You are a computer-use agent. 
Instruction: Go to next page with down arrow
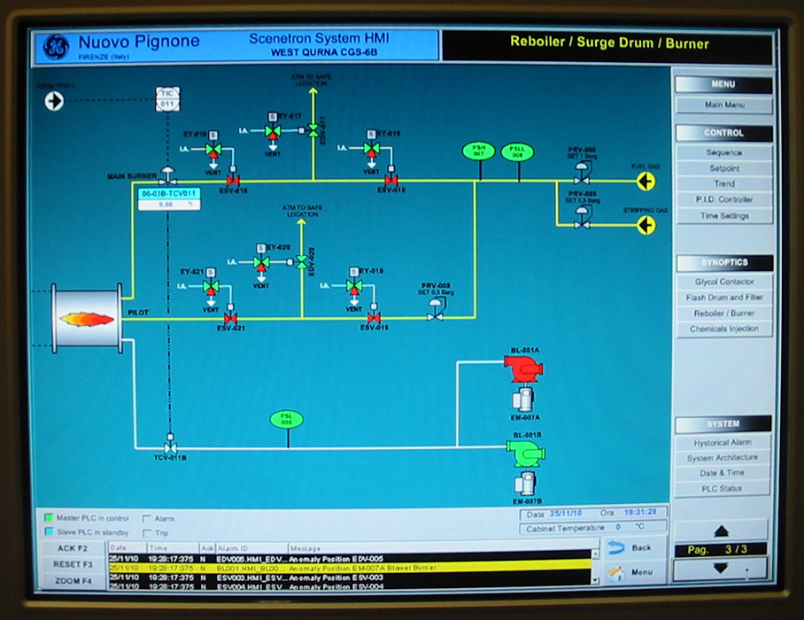(721, 569)
